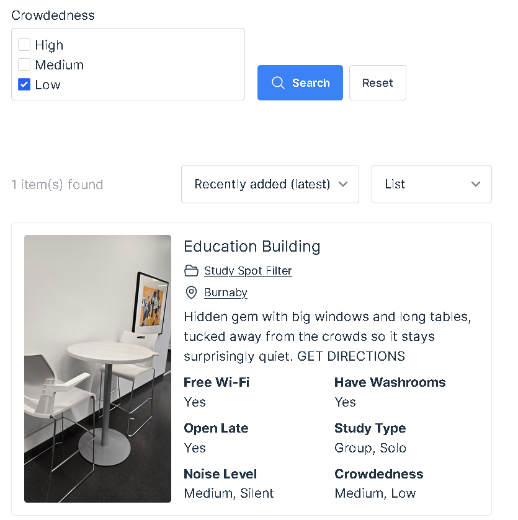Open the Education Building photo thumbnail

tap(97, 368)
